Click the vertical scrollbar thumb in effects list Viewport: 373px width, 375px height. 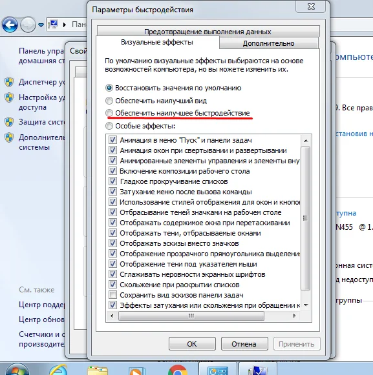(x=306, y=218)
